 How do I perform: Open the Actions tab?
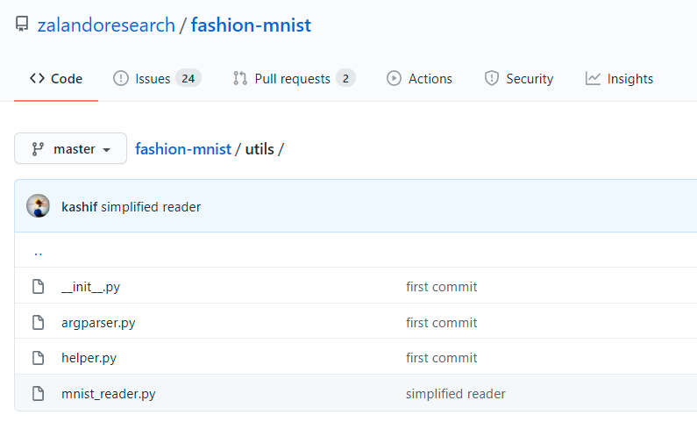[419, 79]
